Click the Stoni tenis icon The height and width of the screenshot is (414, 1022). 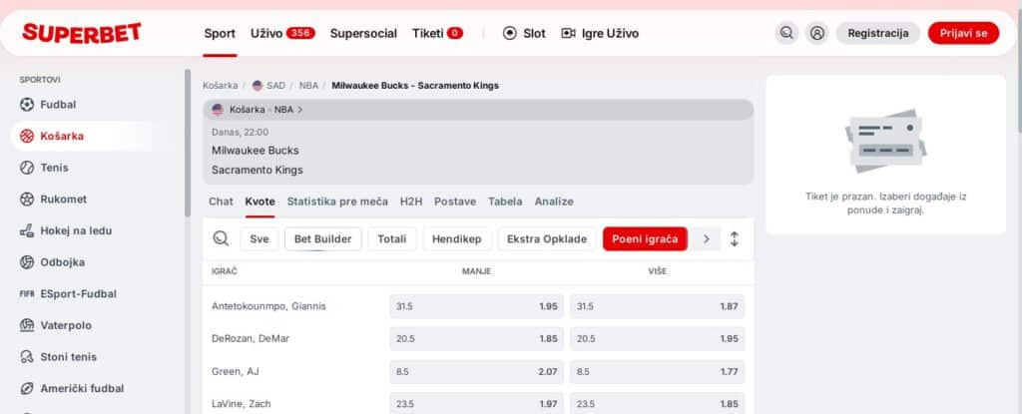pos(27,357)
